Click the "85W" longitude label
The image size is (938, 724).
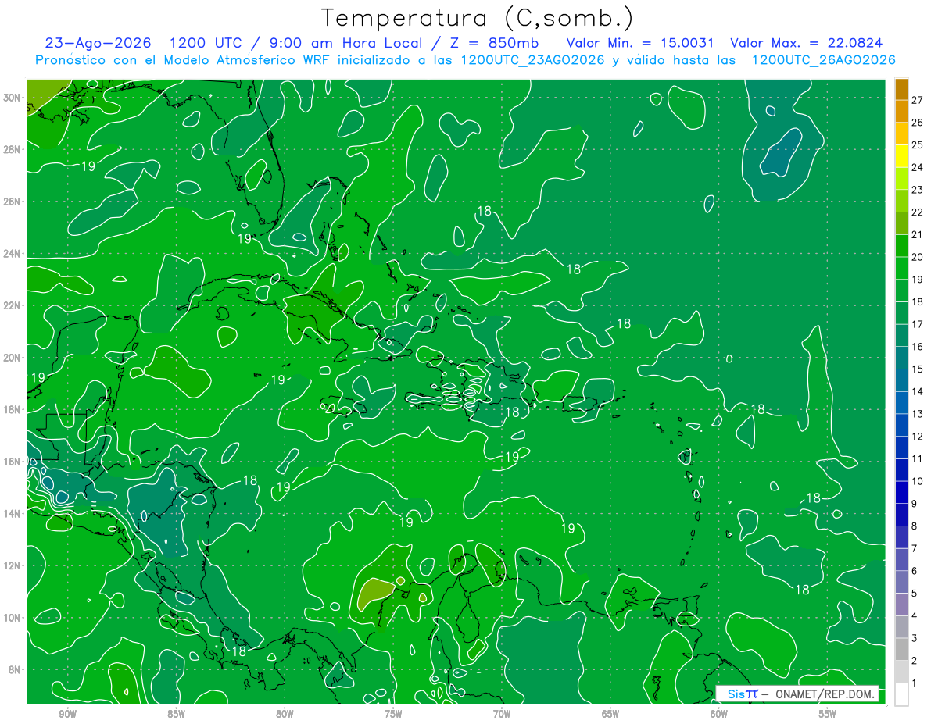(176, 714)
